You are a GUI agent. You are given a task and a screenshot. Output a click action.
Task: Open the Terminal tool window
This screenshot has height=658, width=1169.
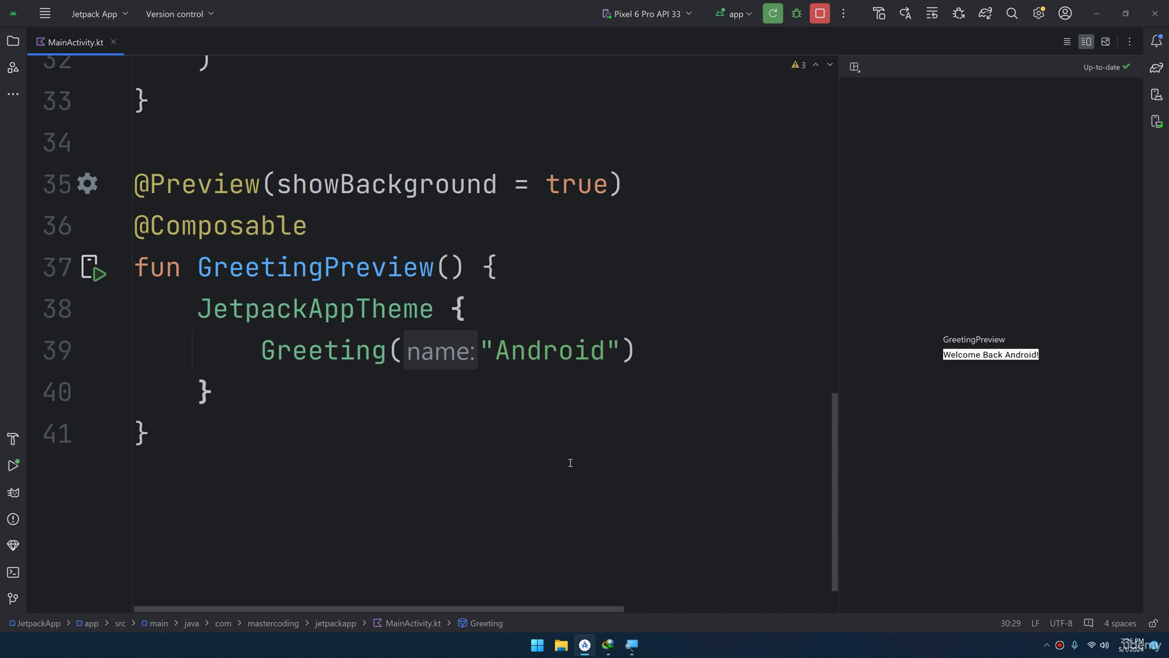pyautogui.click(x=13, y=572)
